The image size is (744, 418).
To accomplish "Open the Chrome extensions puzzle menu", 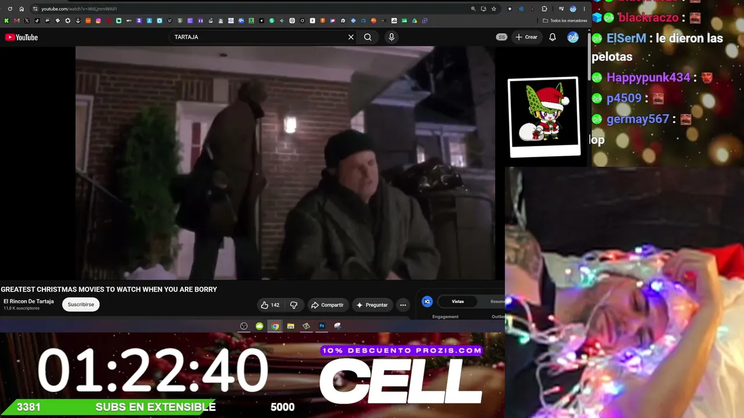I will point(545,9).
